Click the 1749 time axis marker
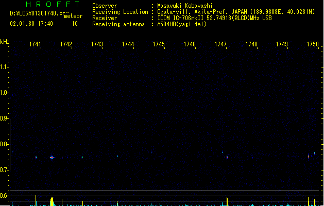 coord(282,44)
